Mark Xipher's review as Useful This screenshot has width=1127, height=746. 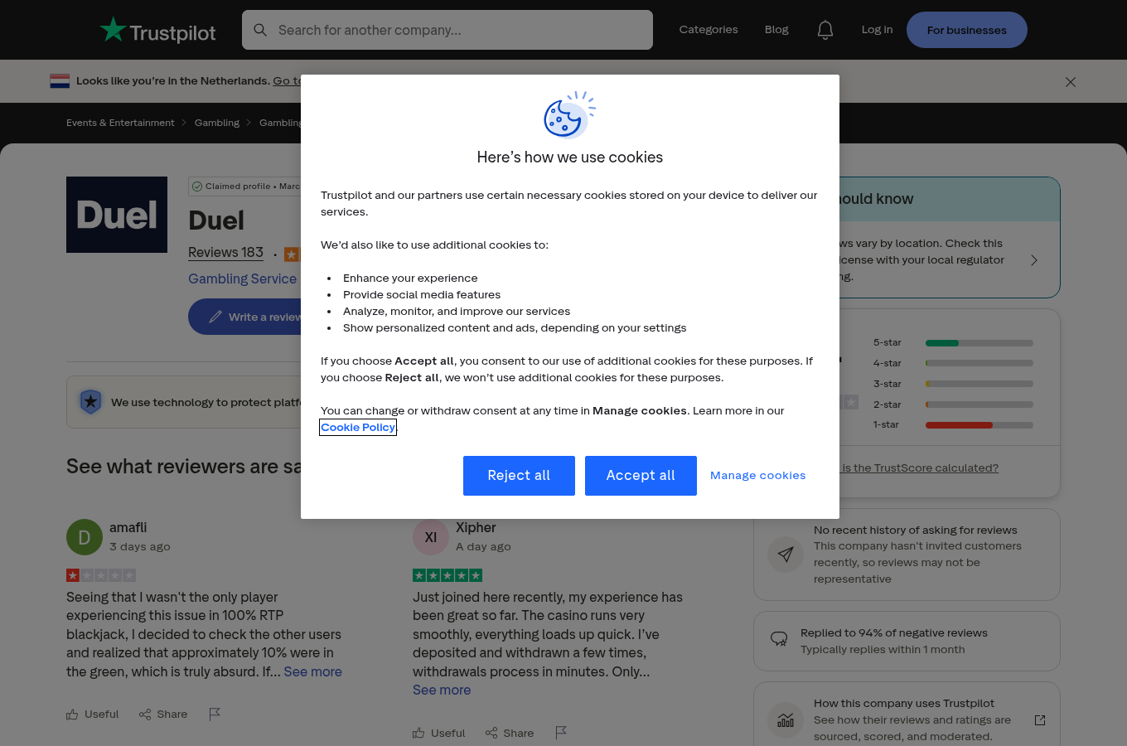click(439, 733)
